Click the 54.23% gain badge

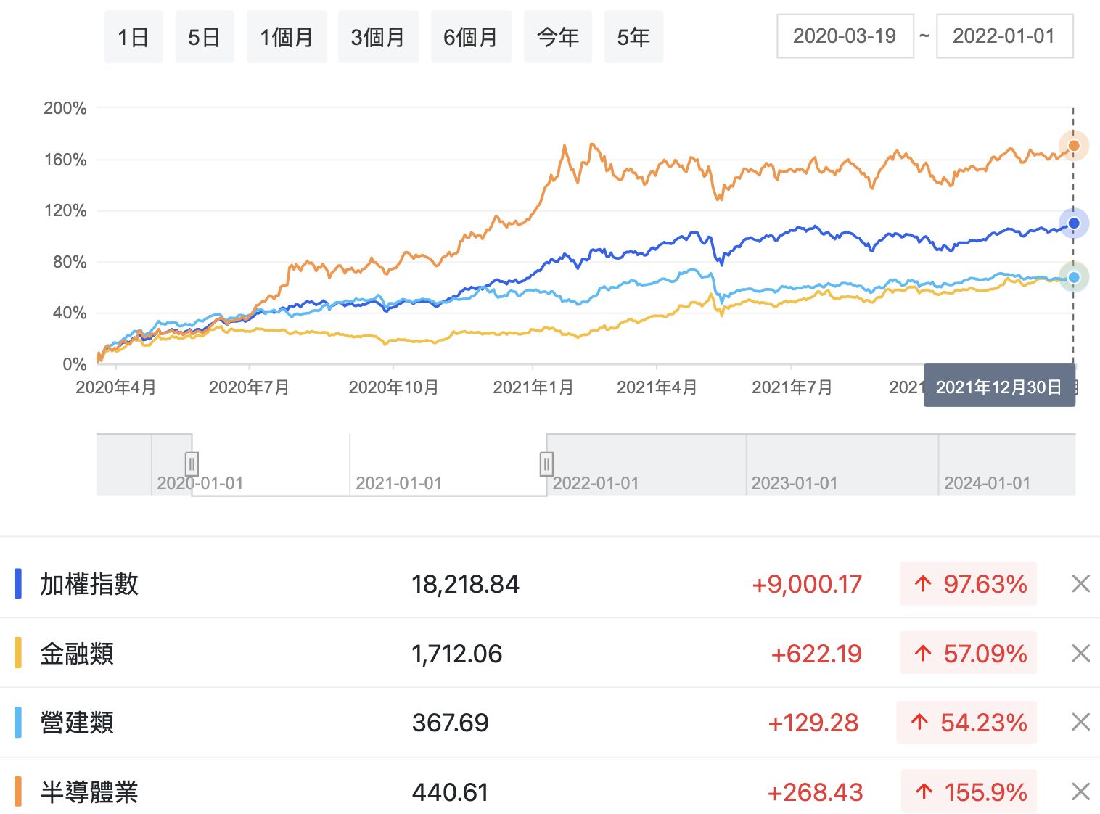click(x=966, y=722)
